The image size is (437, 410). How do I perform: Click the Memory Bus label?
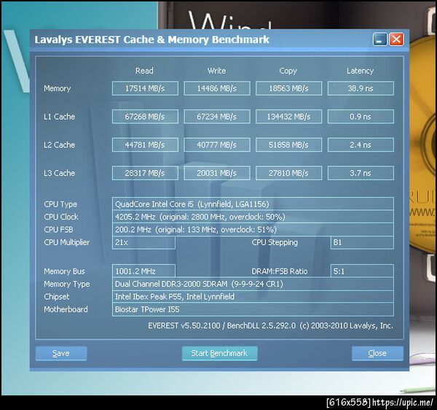click(64, 271)
